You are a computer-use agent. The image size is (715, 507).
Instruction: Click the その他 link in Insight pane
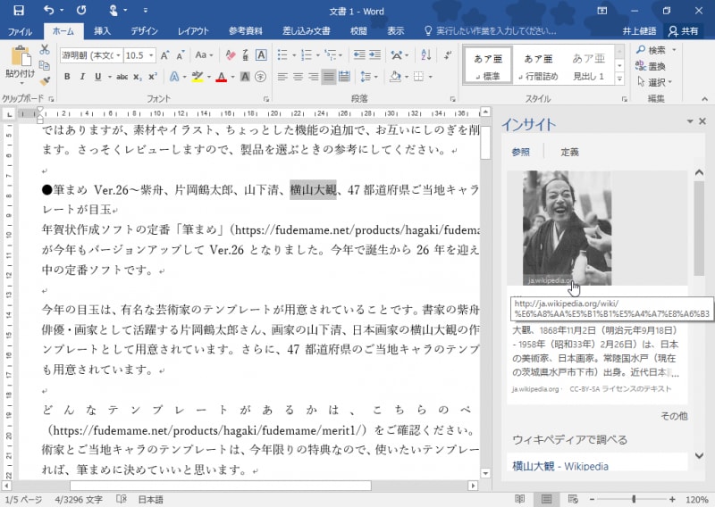(674, 416)
